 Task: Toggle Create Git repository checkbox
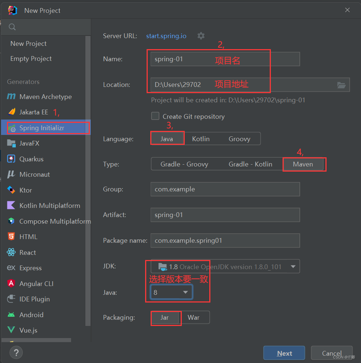pyautogui.click(x=155, y=116)
